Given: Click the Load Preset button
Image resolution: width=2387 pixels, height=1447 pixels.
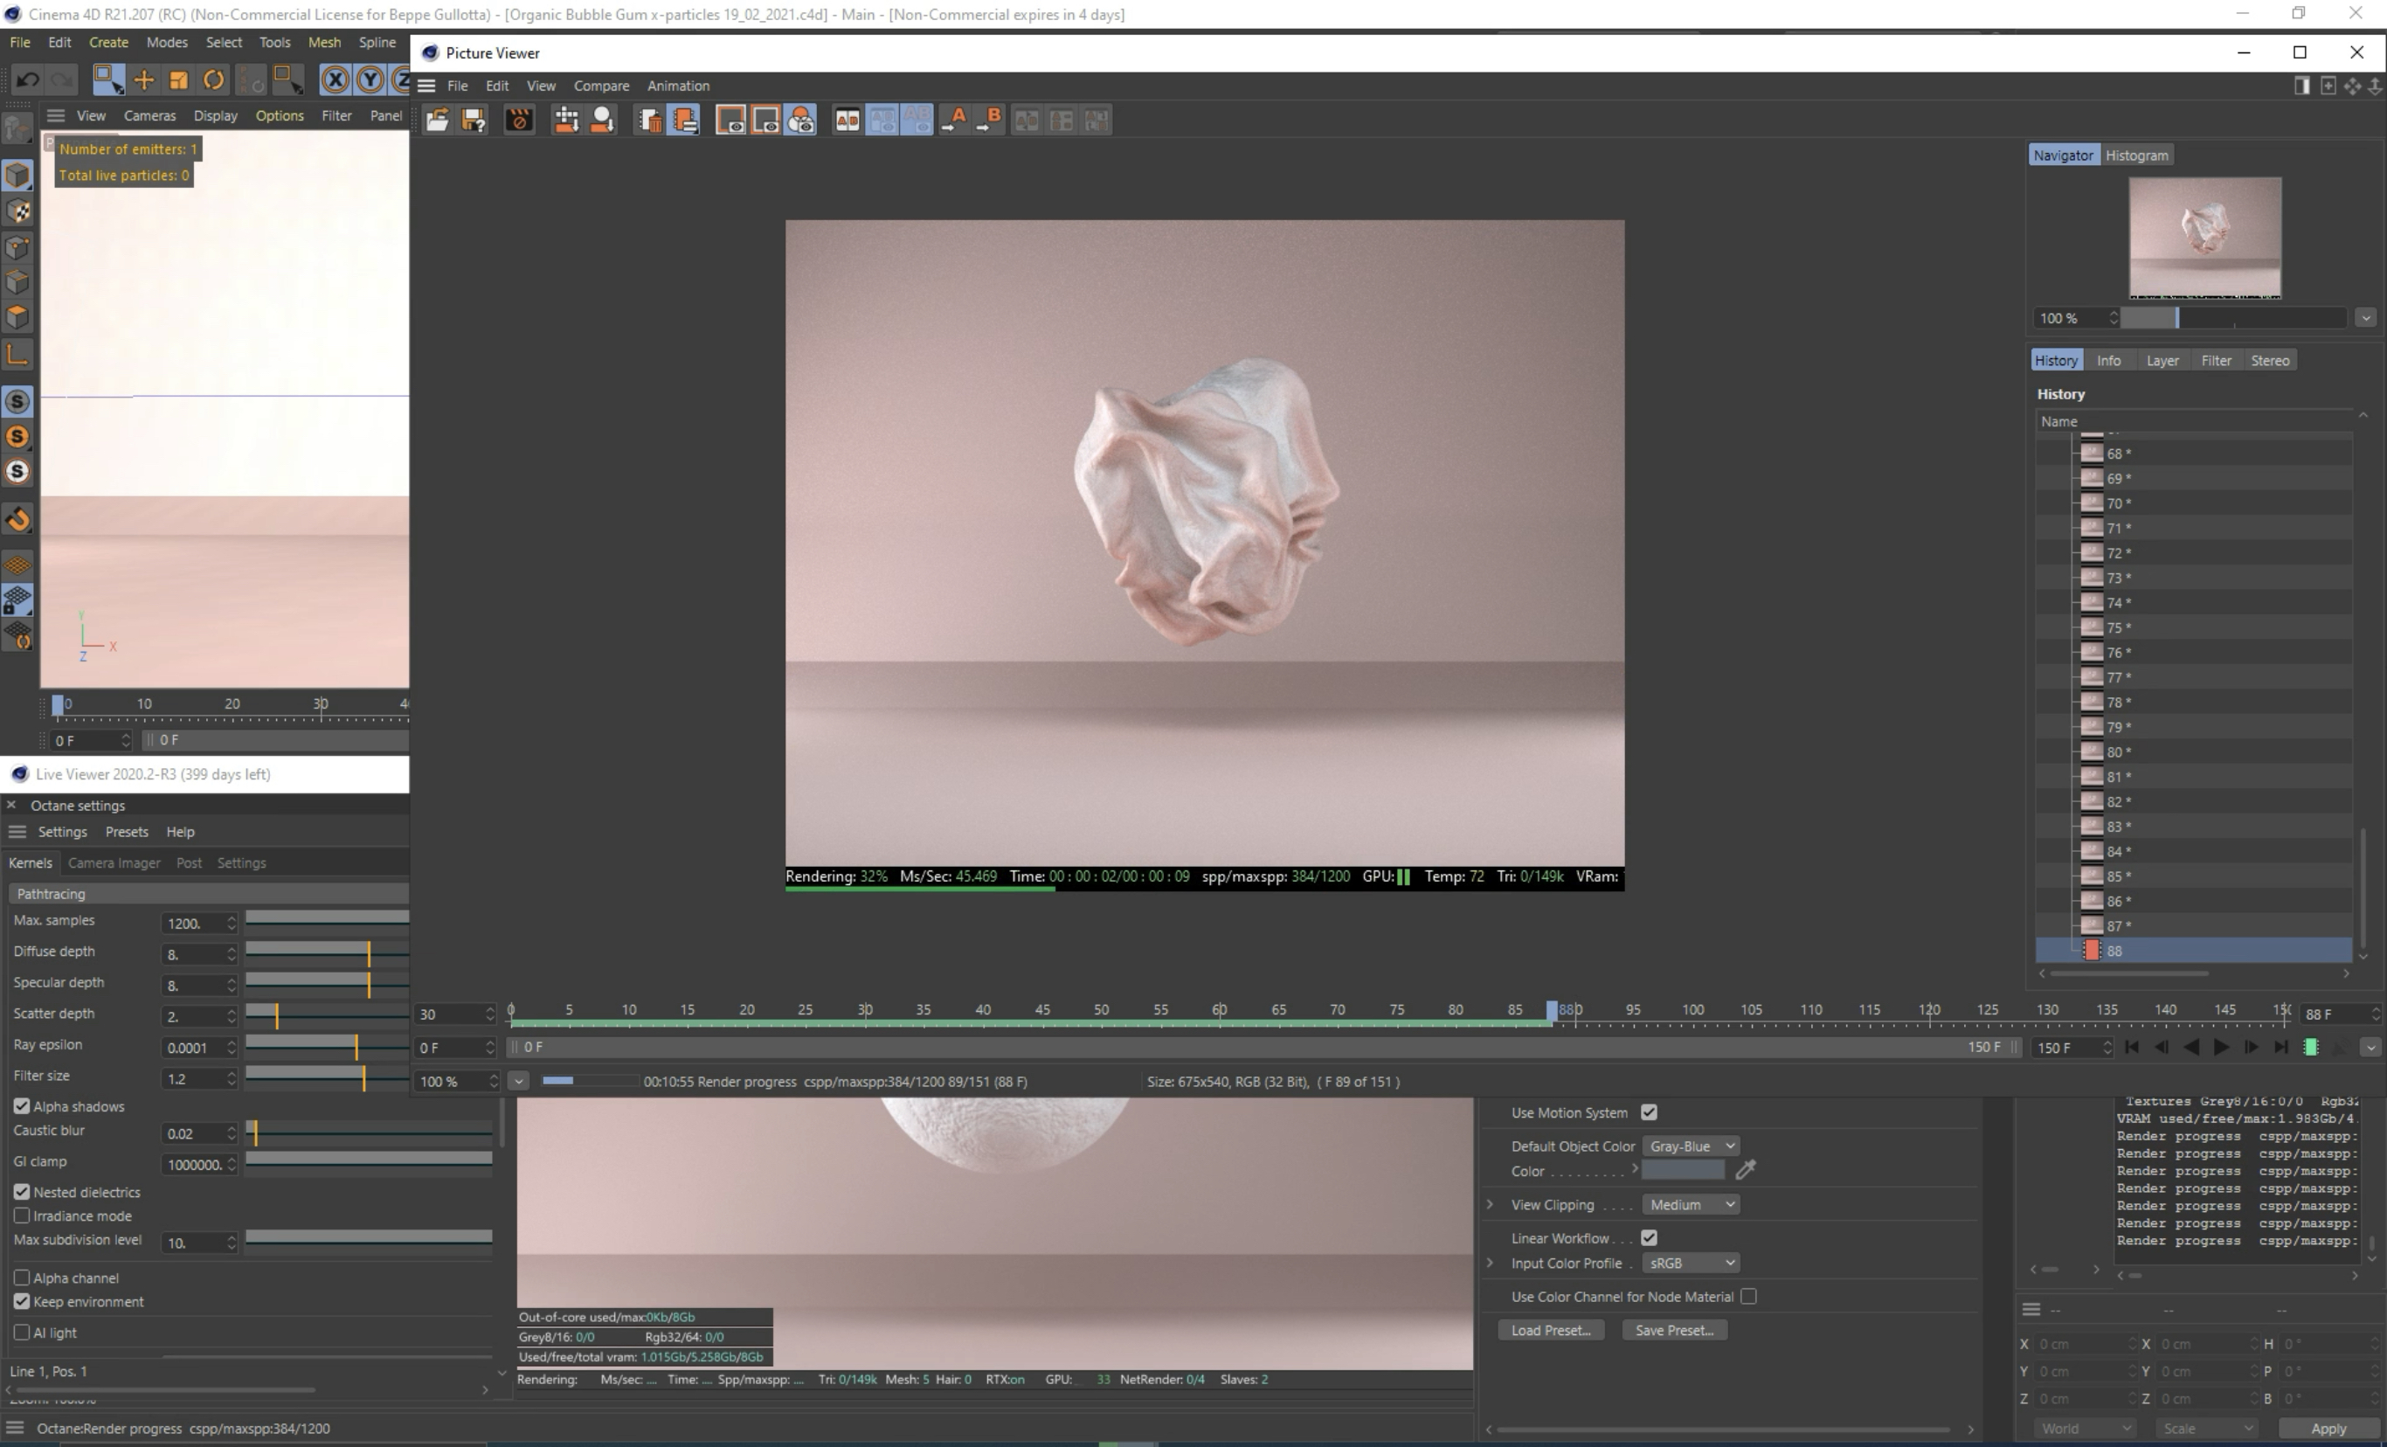Looking at the screenshot, I should tap(1550, 1330).
